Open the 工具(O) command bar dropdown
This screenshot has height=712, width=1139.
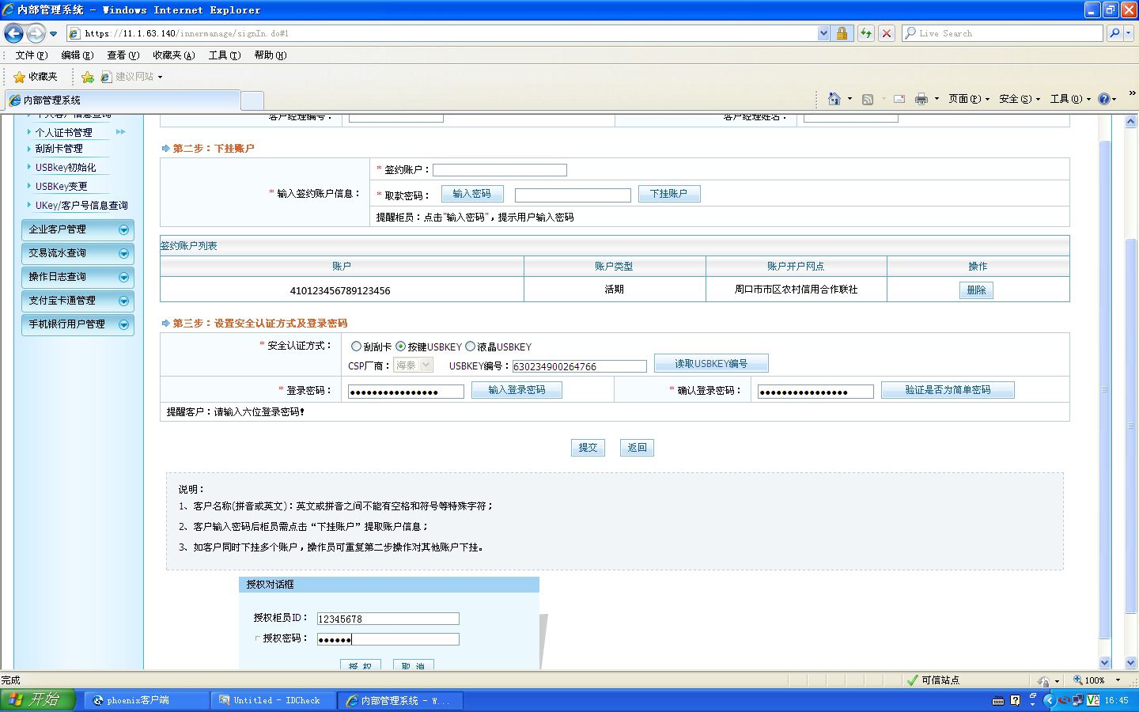click(x=1070, y=99)
